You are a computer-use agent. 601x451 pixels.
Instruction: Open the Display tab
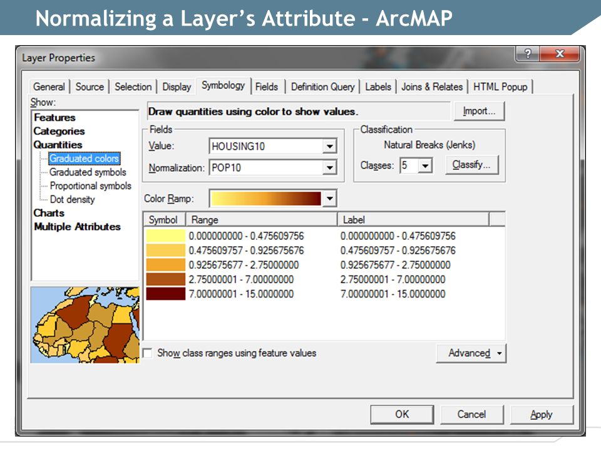pos(177,86)
